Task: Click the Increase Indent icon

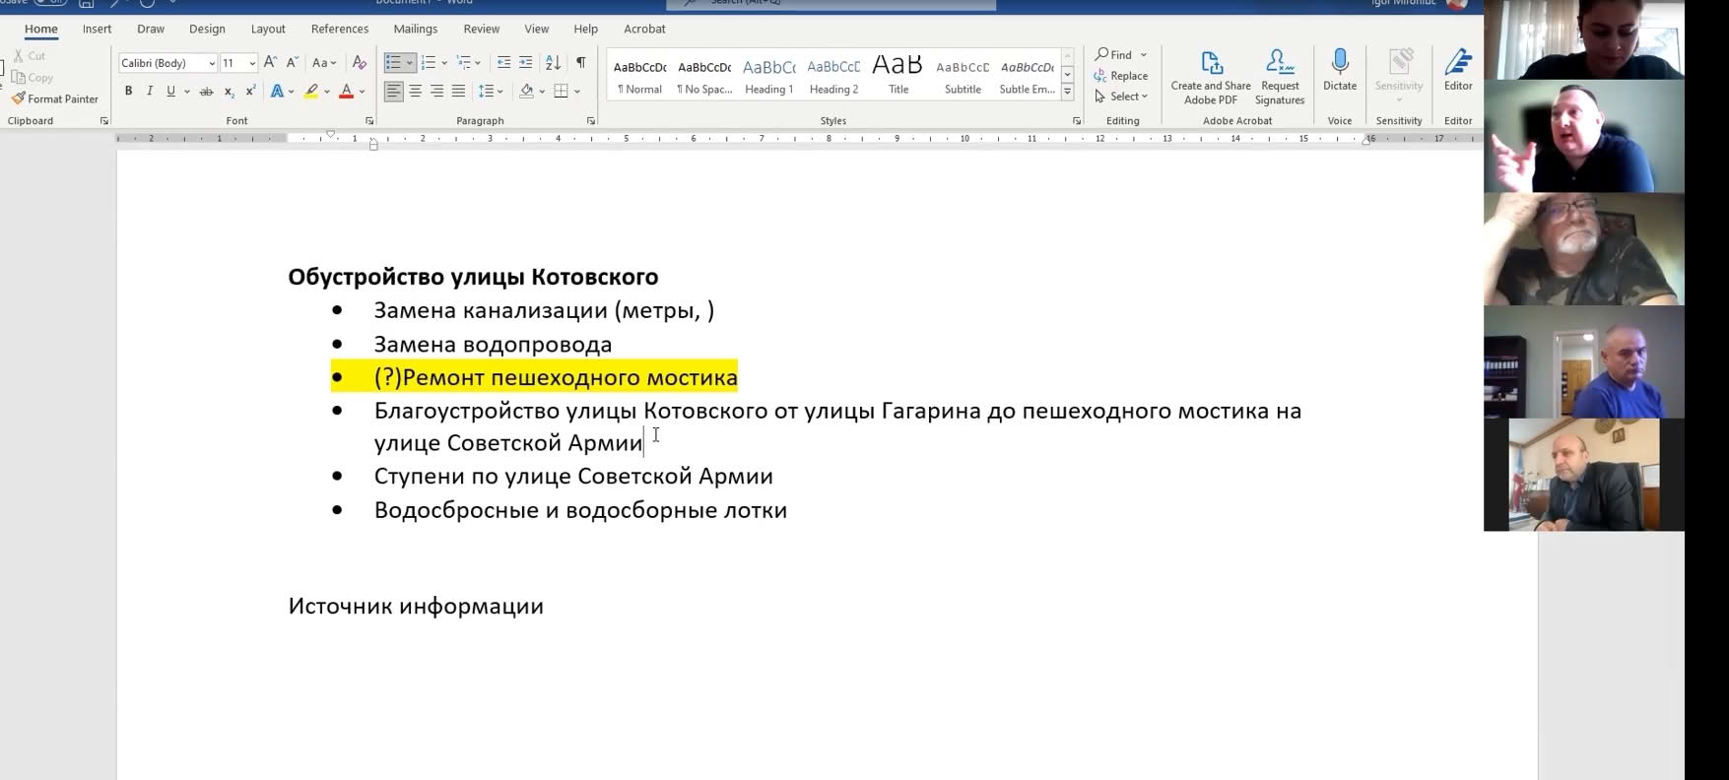Action: click(525, 63)
